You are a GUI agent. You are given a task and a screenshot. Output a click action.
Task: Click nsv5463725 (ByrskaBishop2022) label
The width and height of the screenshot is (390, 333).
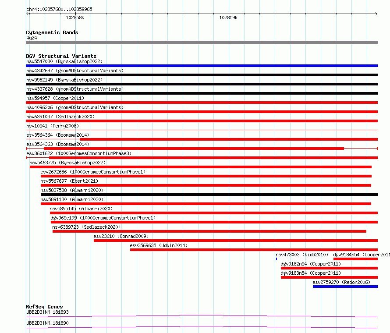67,163
